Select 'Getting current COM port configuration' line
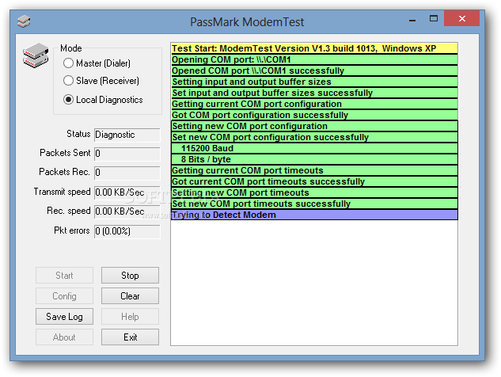Screen dimensions: 501x377 pos(314,104)
